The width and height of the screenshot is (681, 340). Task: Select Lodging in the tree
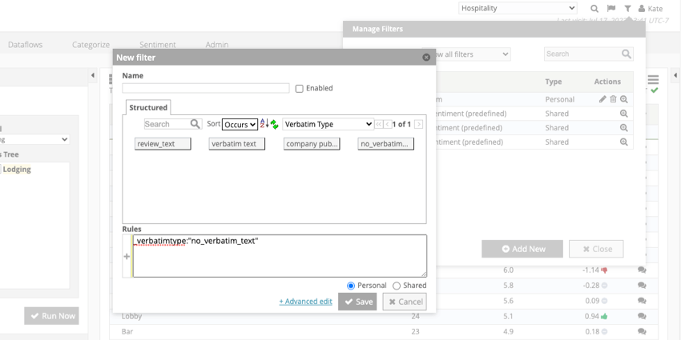pos(17,170)
